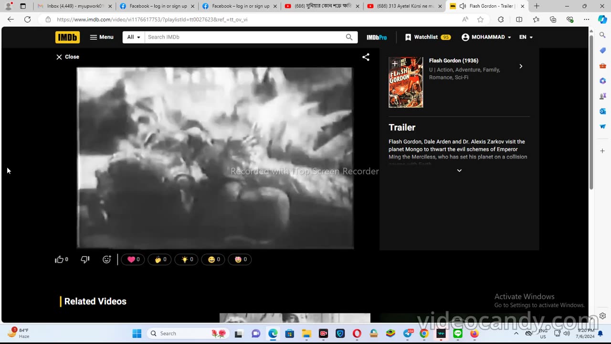Click the vertical page scrollbar
The height and width of the screenshot is (344, 611).
click(591, 112)
